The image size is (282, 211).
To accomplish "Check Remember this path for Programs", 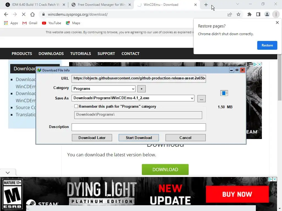I will pos(76,106).
